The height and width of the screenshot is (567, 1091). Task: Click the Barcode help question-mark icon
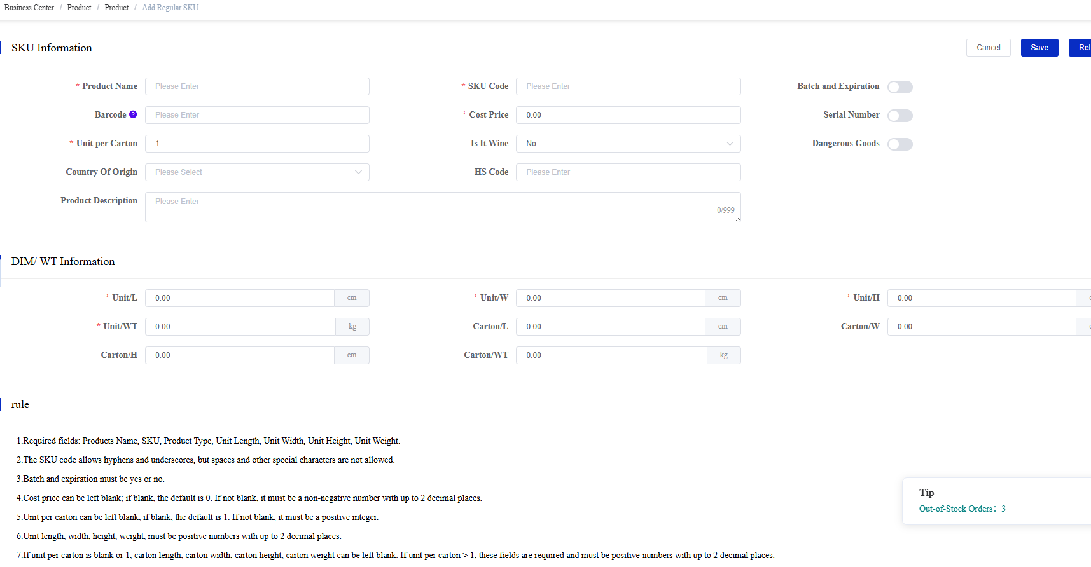pyautogui.click(x=133, y=114)
